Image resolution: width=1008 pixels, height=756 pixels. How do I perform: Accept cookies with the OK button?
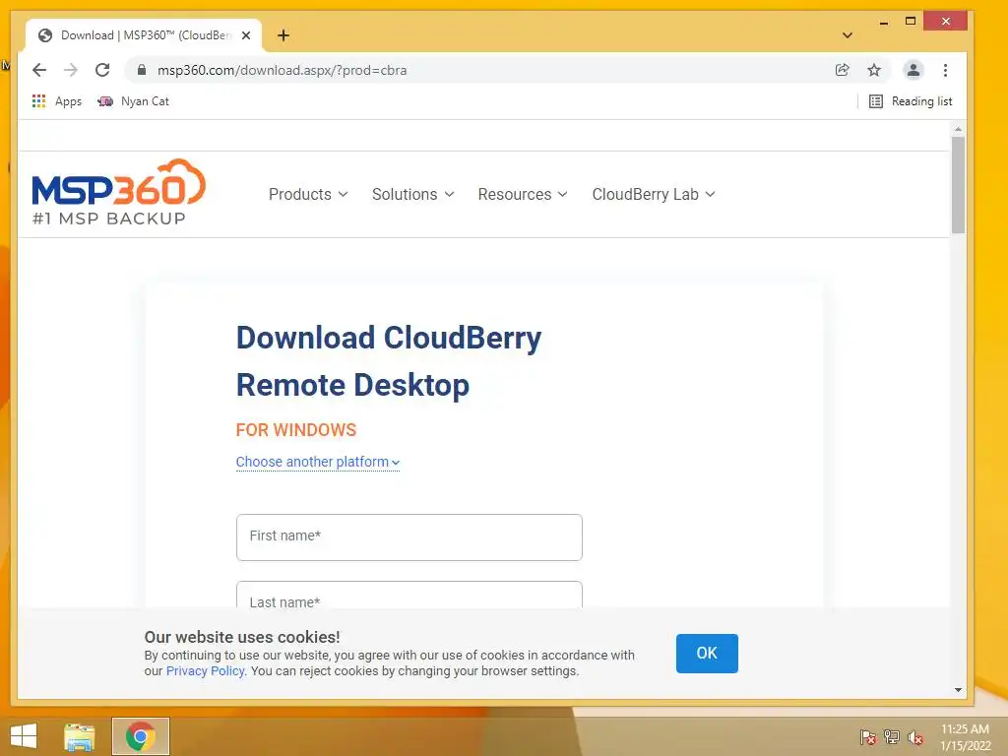pos(707,654)
